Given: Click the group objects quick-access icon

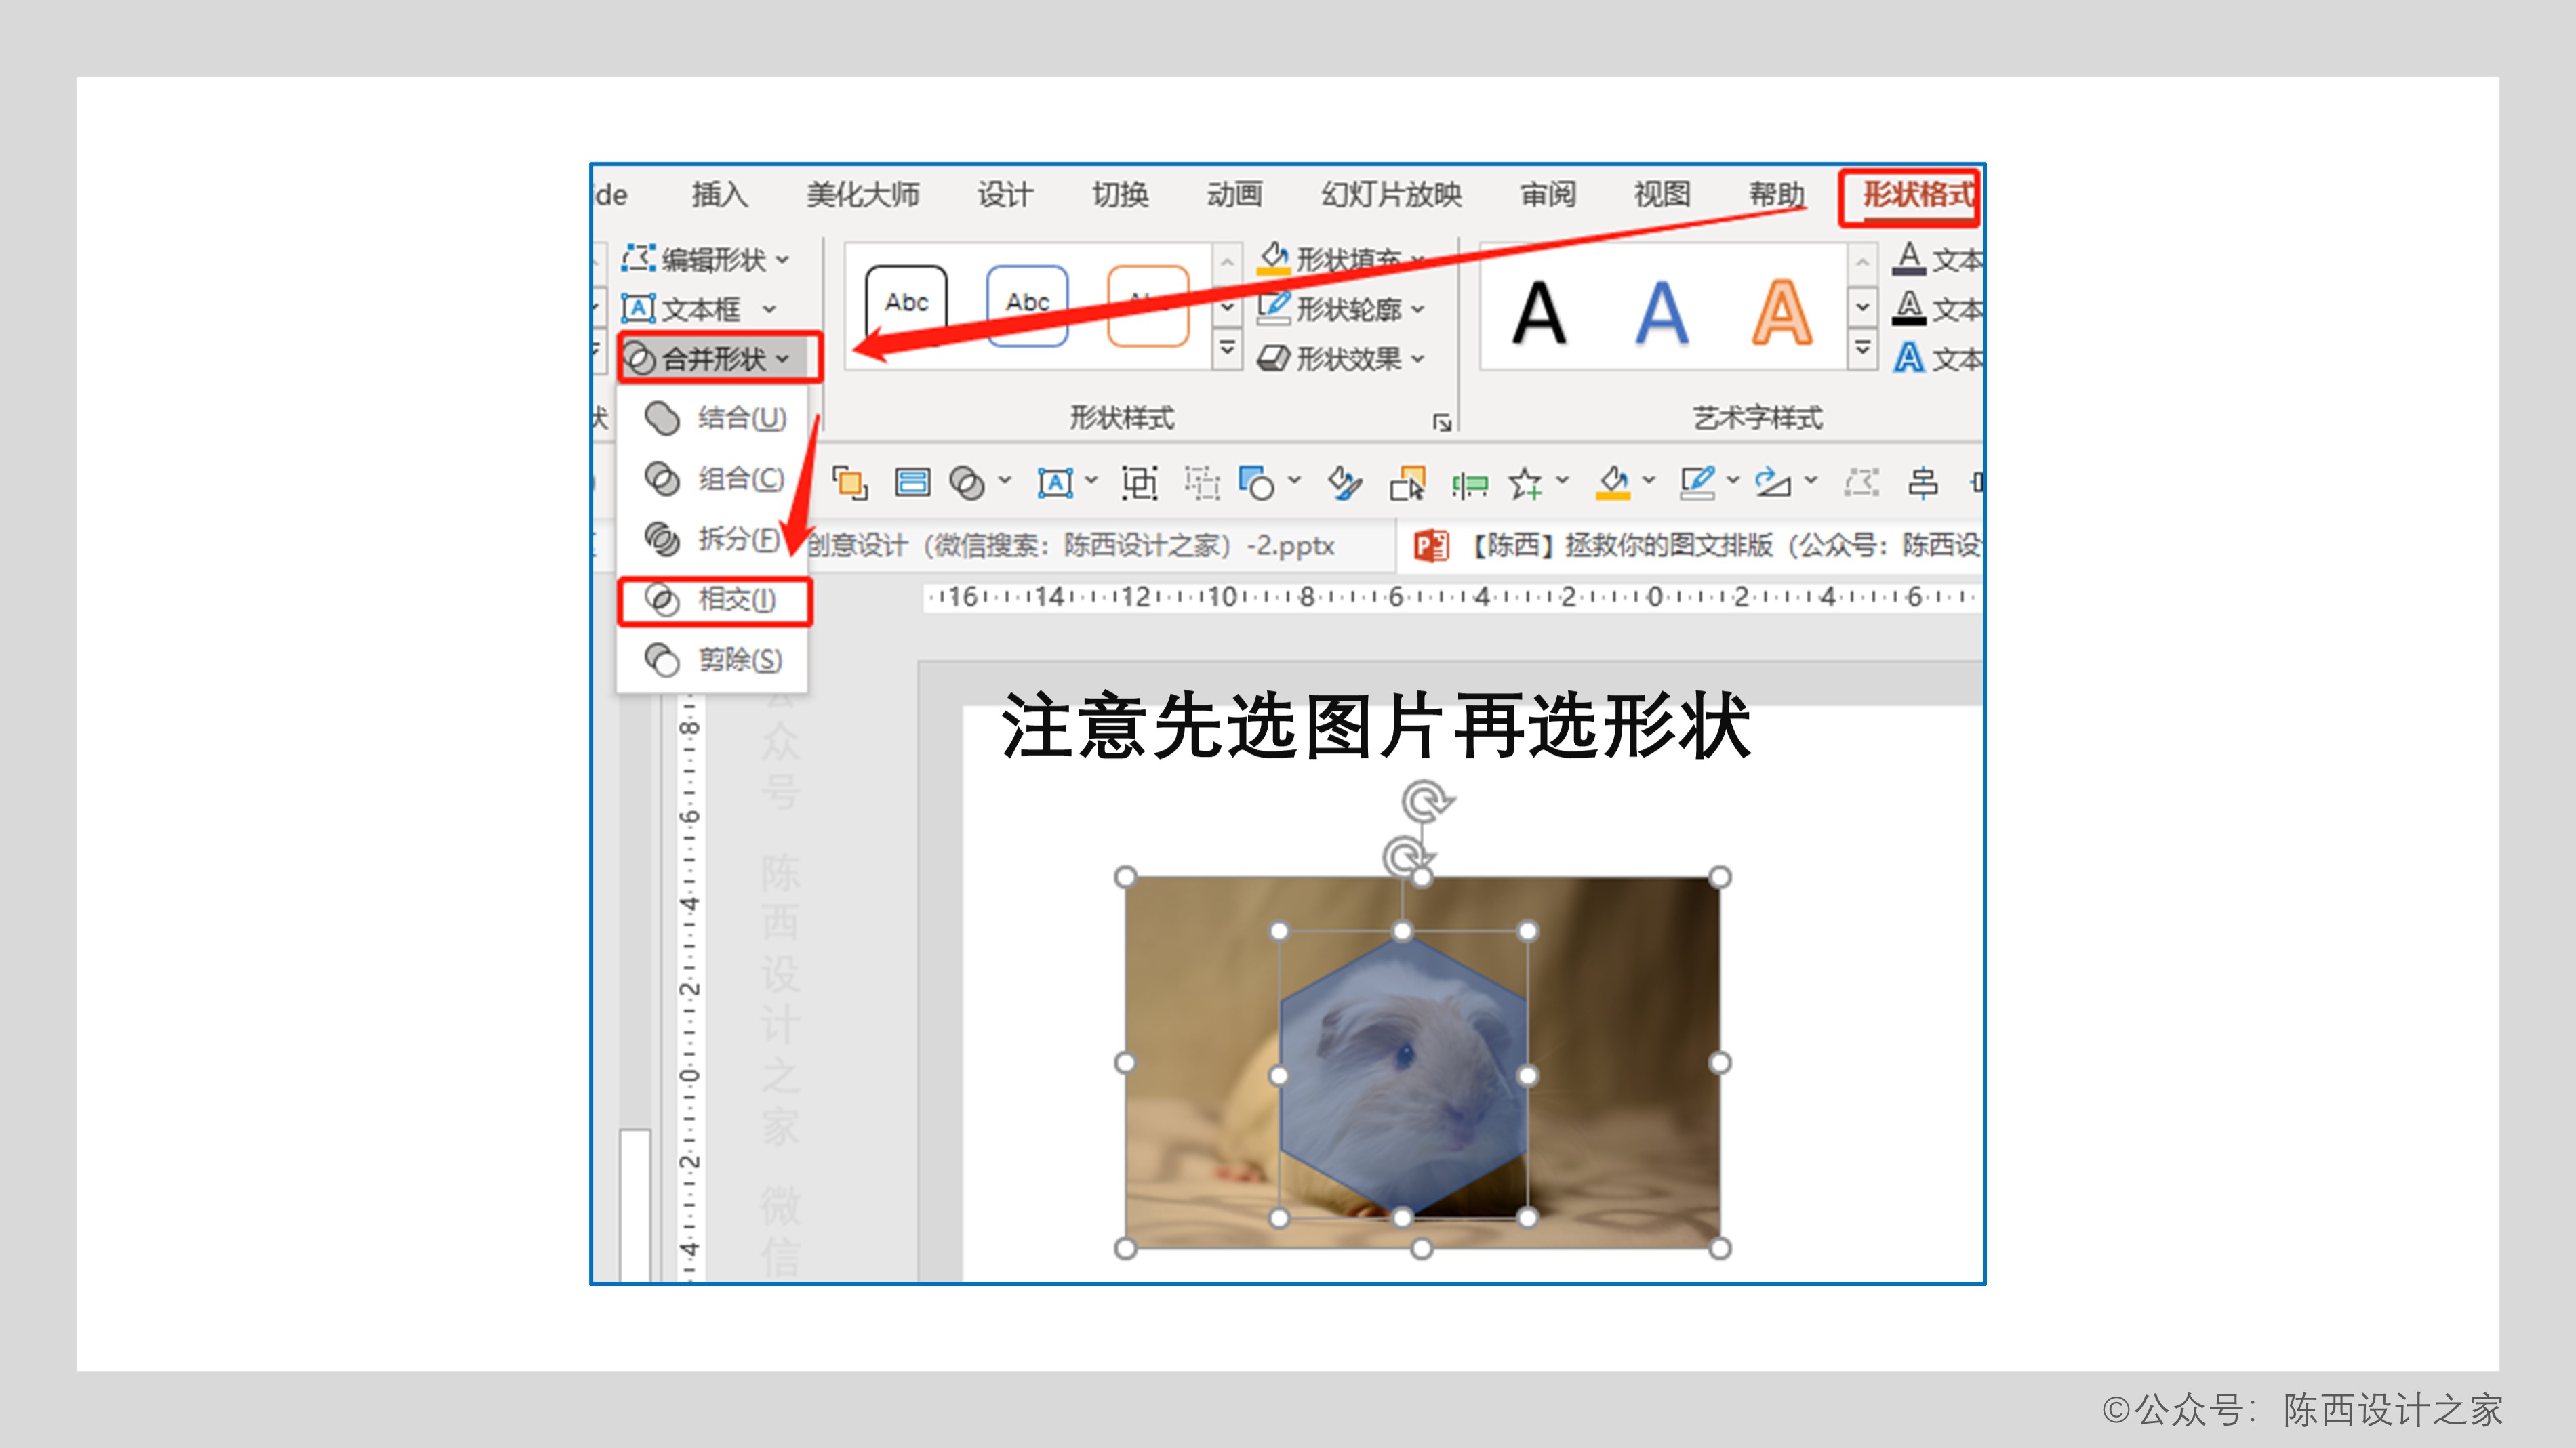Looking at the screenshot, I should [x=1139, y=482].
